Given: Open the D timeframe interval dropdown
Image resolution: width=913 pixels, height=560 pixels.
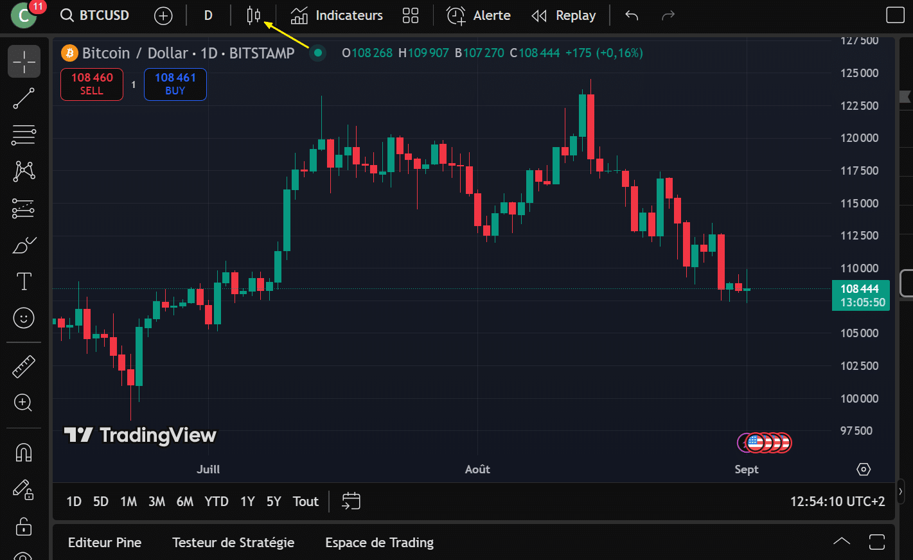Looking at the screenshot, I should coord(208,15).
